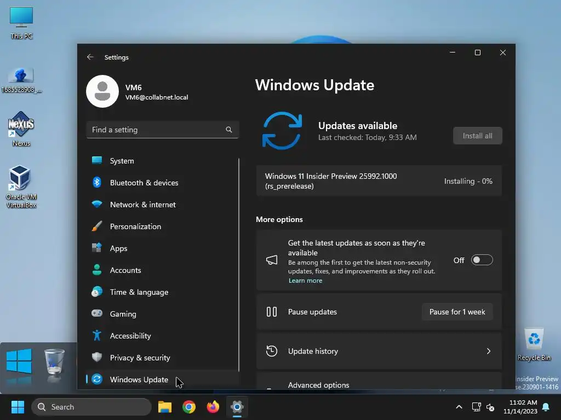Click the Gaming controller icon

(97, 313)
